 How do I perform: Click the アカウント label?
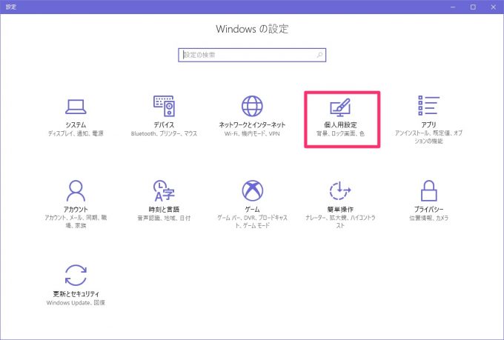pyautogui.click(x=76, y=209)
